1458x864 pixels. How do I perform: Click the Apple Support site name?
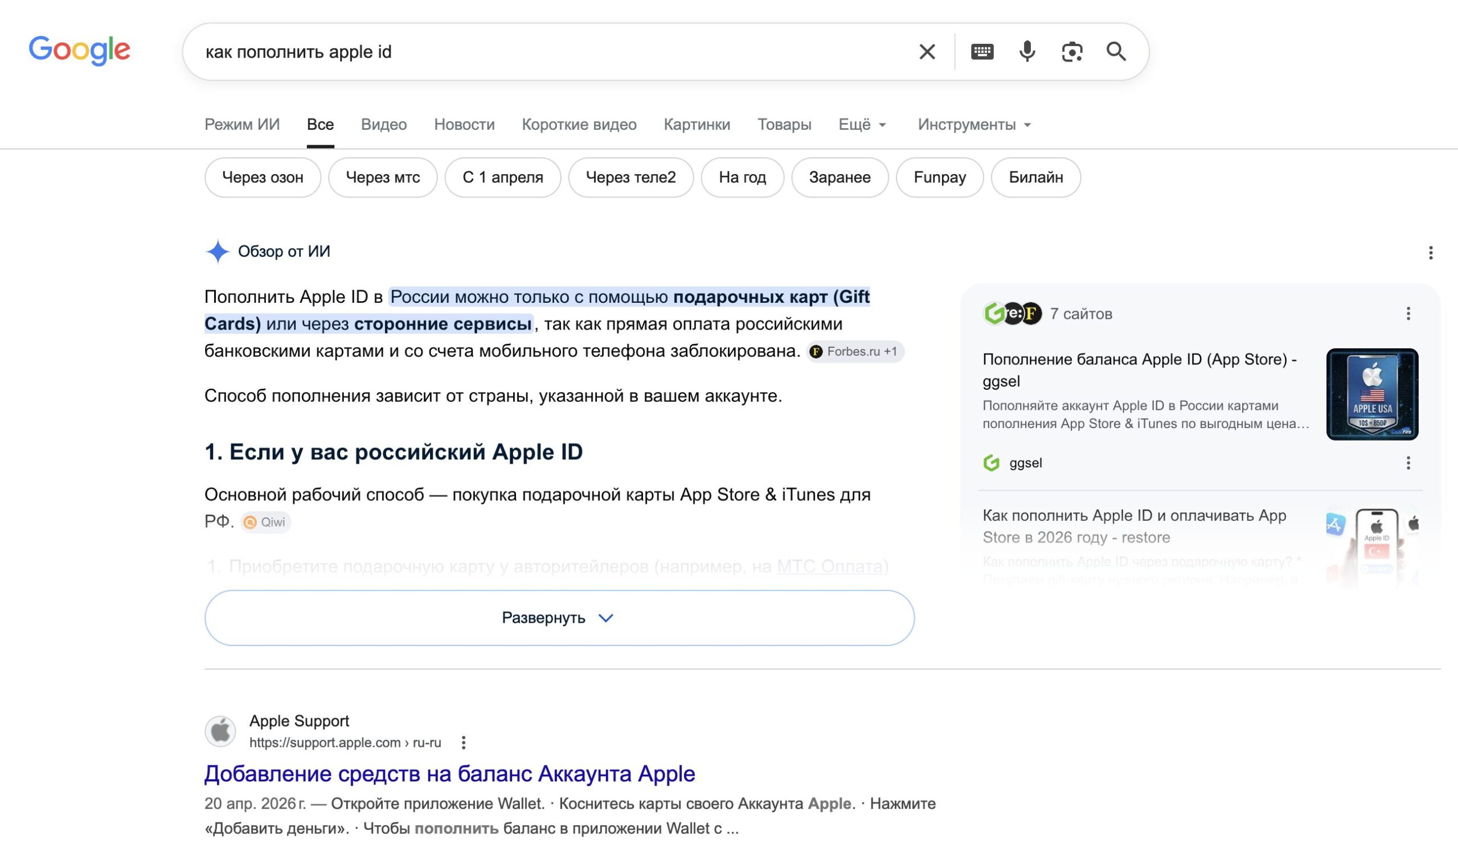[x=300, y=721]
